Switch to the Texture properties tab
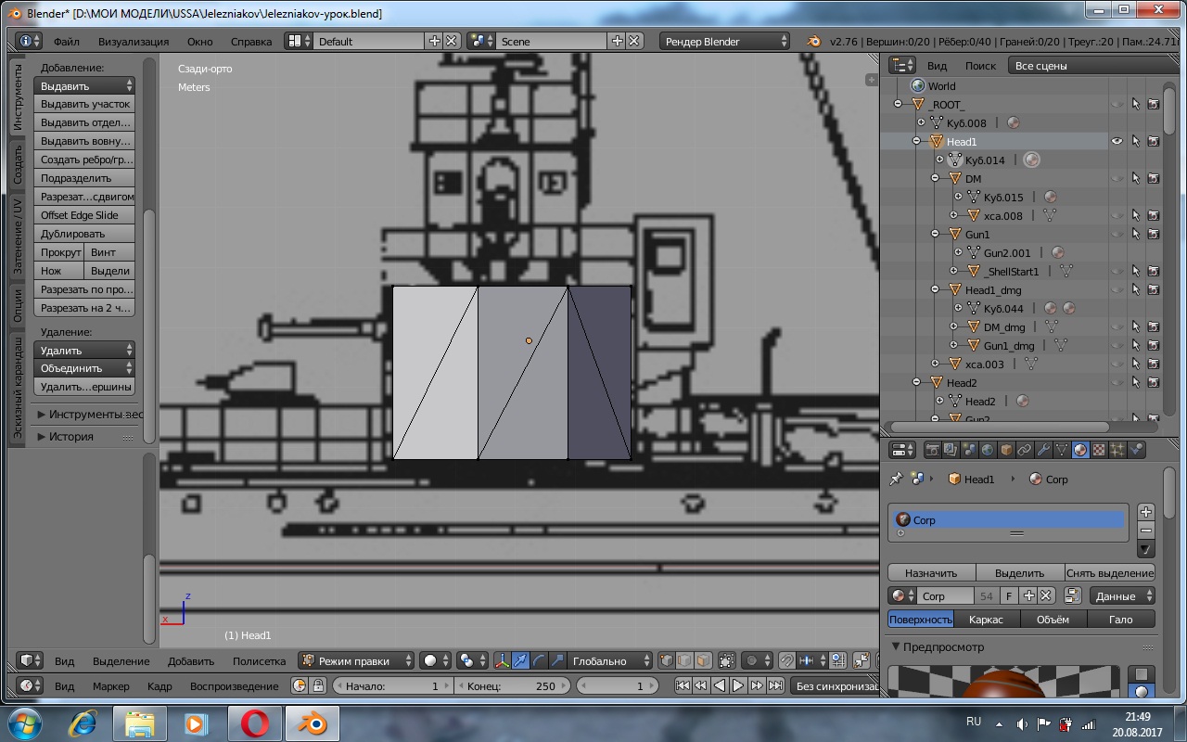This screenshot has height=742, width=1187. (1099, 450)
